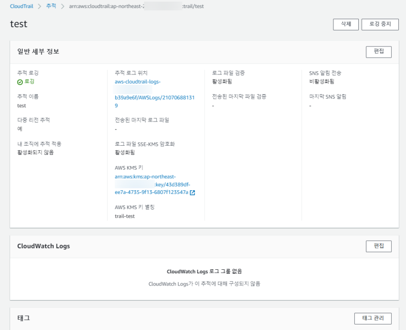Image resolution: width=406 pixels, height=330 pixels.
Task: Open the AWS KMS key ARN link
Action: point(151,184)
